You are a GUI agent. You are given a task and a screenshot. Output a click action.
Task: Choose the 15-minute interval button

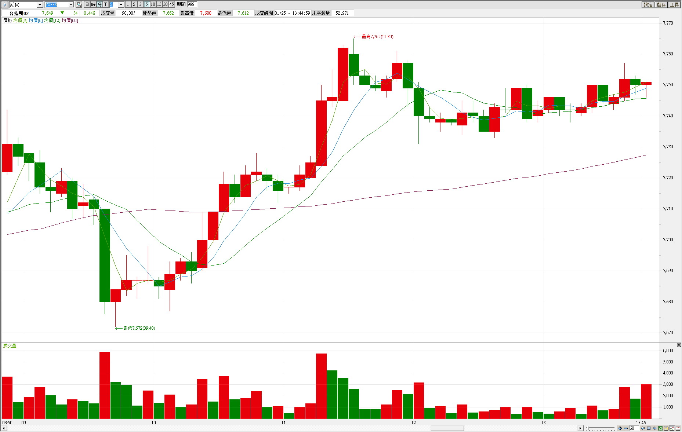tap(159, 4)
